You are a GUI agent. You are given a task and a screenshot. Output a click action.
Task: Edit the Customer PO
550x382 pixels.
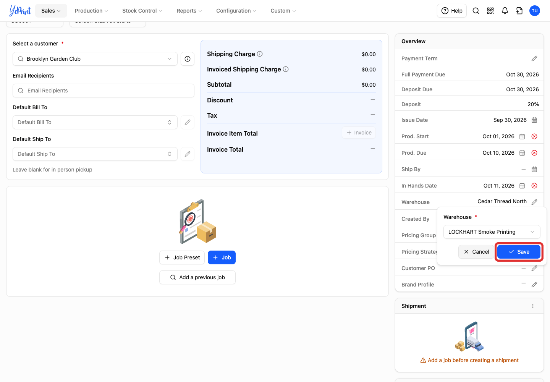click(534, 268)
